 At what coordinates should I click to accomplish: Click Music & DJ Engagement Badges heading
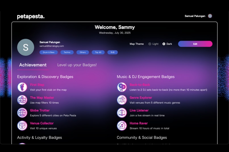(146, 77)
